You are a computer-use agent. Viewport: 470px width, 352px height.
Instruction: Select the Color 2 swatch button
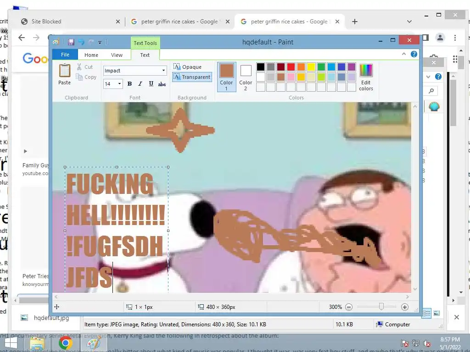[246, 77]
